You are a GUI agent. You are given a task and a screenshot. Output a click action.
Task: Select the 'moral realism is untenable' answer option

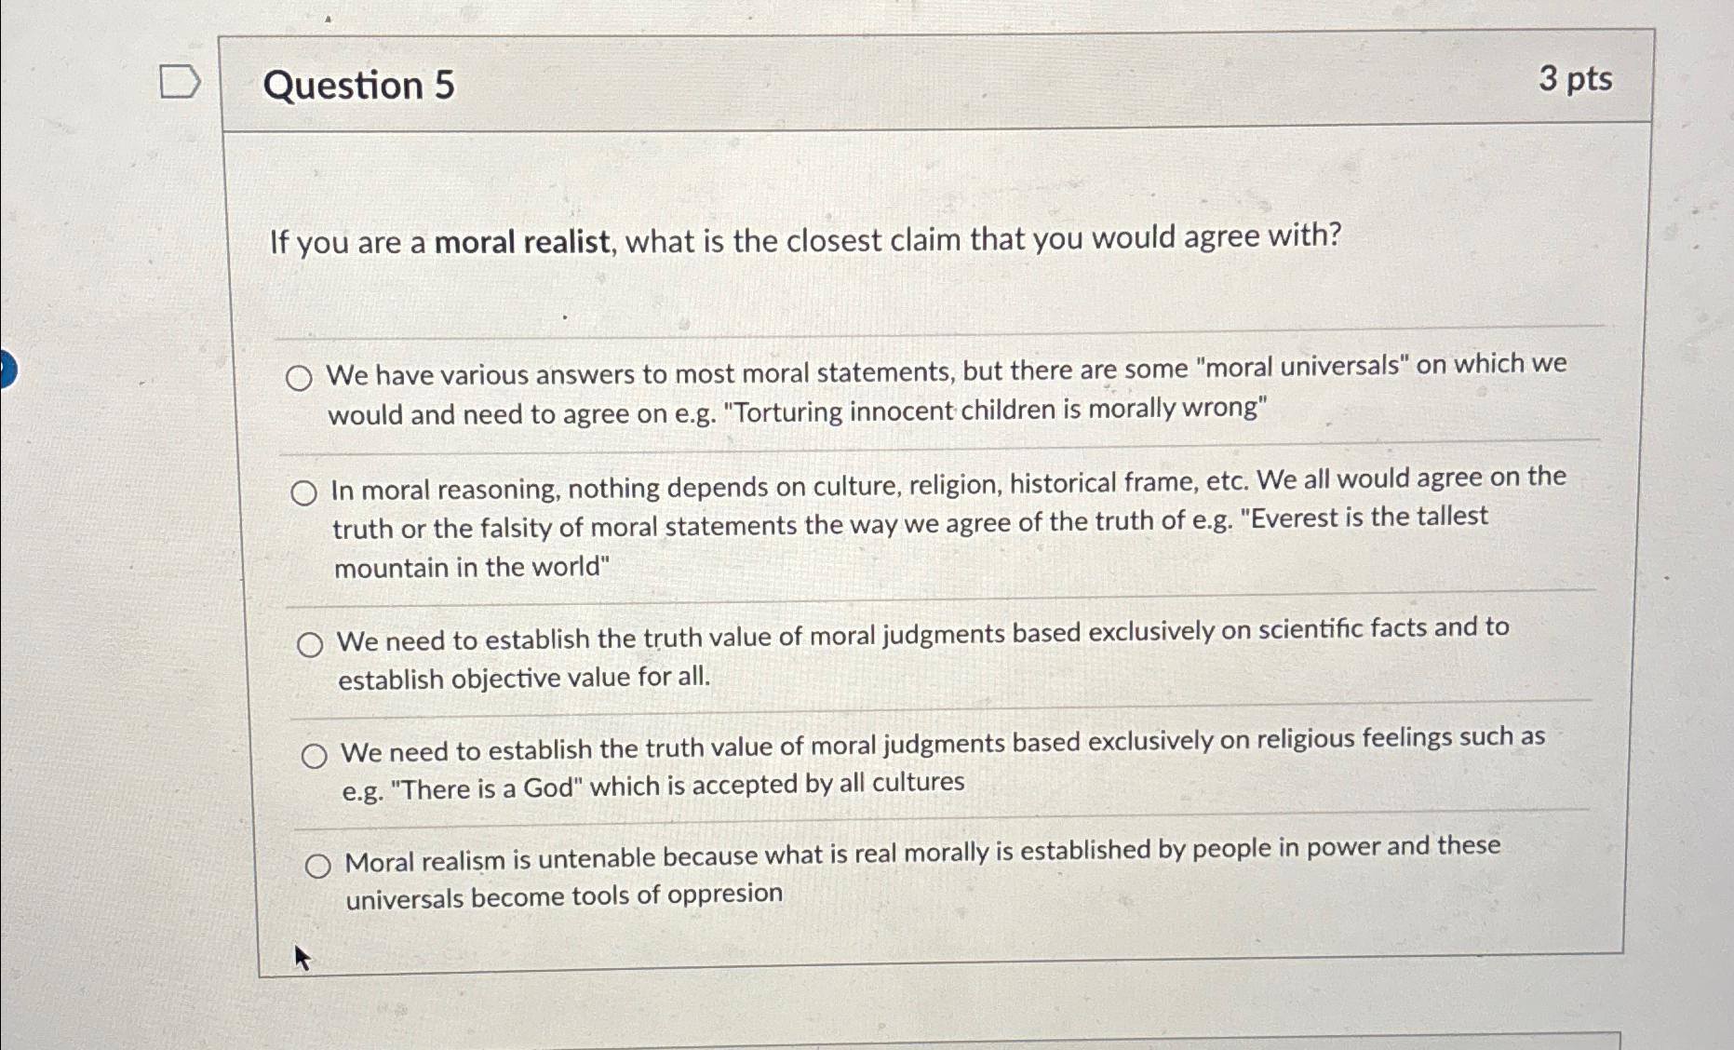point(320,864)
